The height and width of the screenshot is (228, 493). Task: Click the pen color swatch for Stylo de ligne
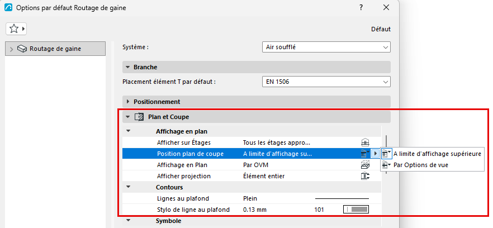[355, 210]
